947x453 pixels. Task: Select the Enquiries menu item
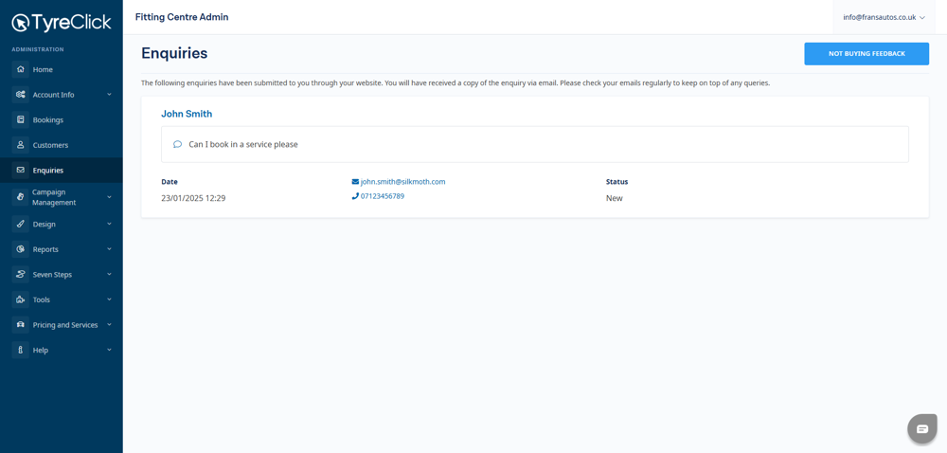(x=48, y=171)
